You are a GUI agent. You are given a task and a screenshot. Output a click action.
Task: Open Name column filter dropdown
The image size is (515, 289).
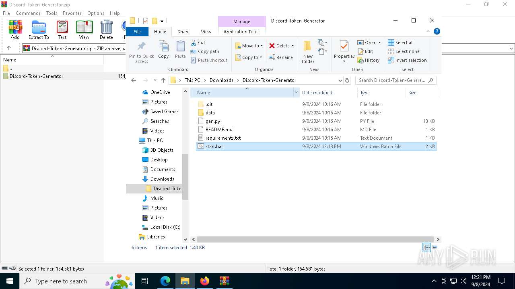click(x=296, y=92)
